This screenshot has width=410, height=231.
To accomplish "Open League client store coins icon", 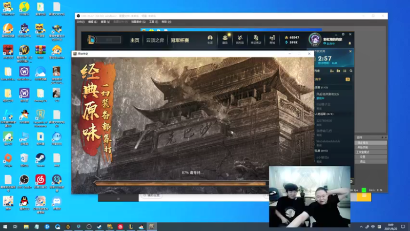I will [272, 40].
